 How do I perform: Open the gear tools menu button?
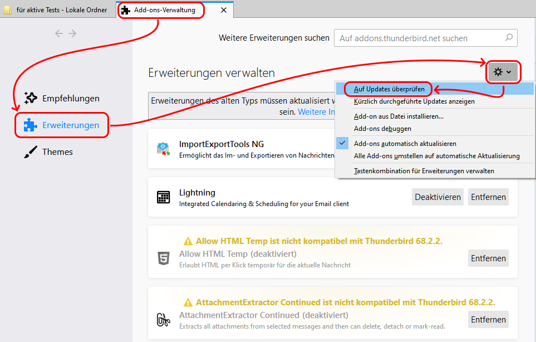(x=503, y=72)
